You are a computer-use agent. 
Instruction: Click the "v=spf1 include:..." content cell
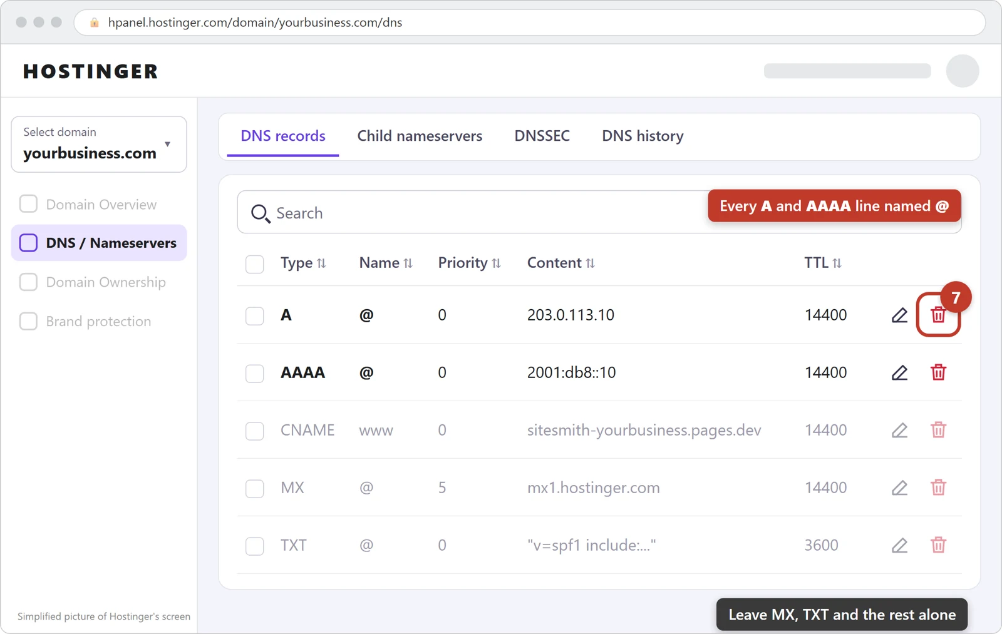click(591, 545)
